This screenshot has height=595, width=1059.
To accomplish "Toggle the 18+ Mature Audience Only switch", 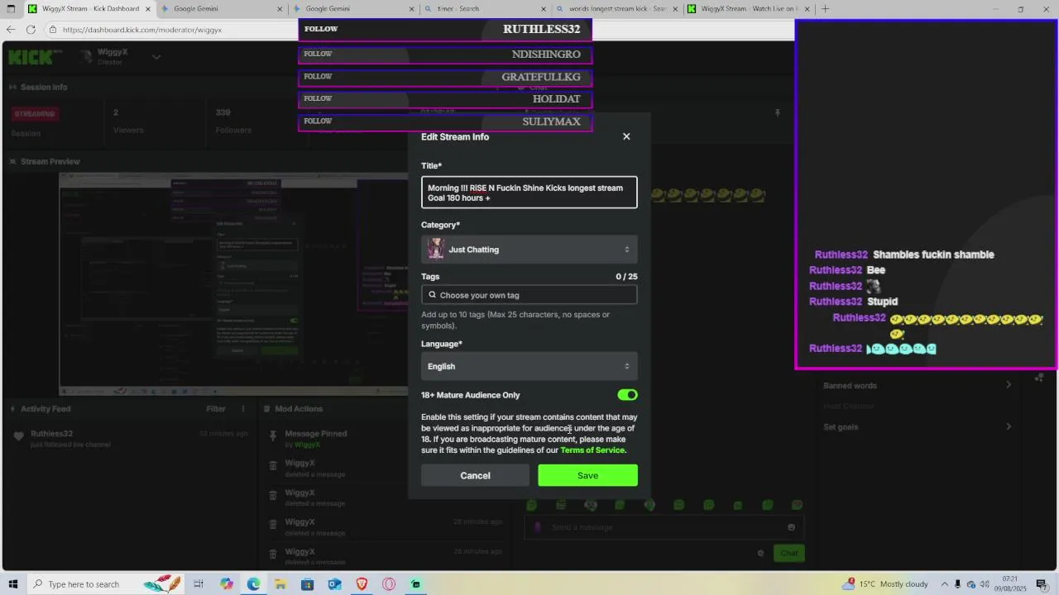I will coord(627,395).
